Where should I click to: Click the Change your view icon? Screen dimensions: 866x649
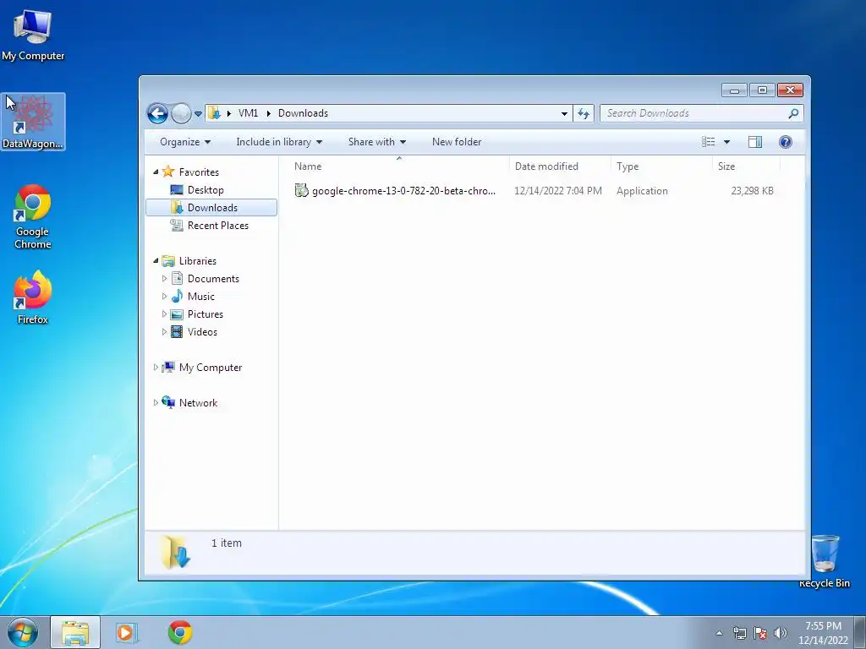(708, 142)
